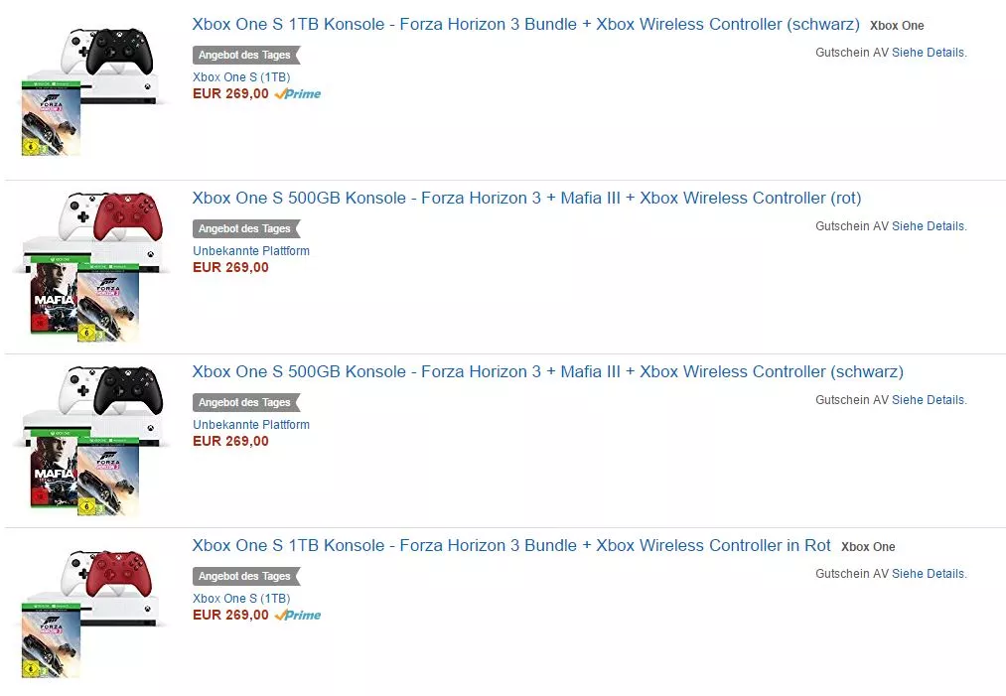Select 'Unbekannte Plattform' link for the schwarz 500GB bundle

pyautogui.click(x=251, y=425)
